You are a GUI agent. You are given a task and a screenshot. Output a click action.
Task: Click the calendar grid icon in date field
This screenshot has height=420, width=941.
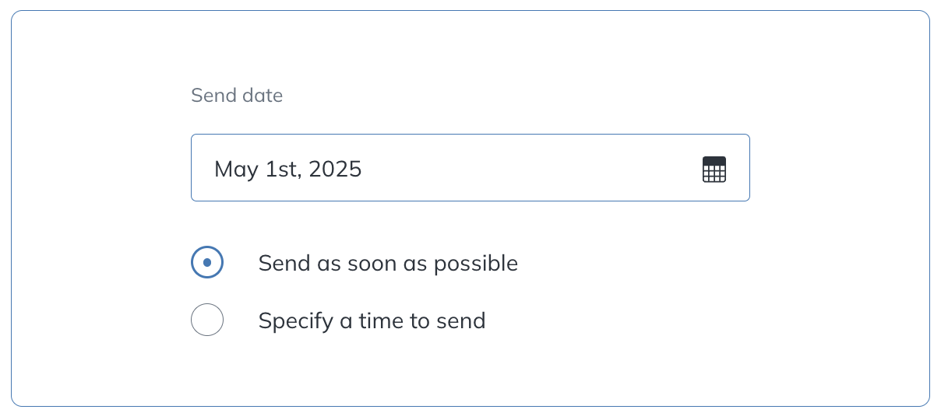(x=714, y=169)
